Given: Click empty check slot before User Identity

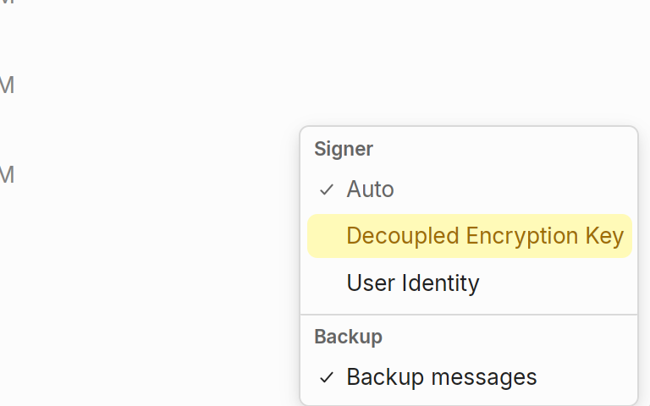Looking at the screenshot, I should coord(327,283).
